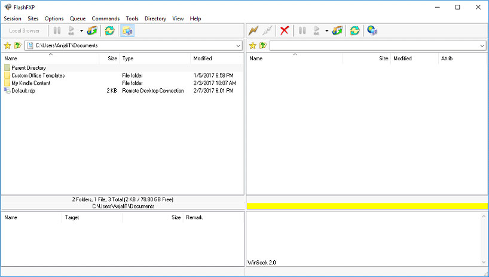The image size is (489, 277).
Task: Toggle the local/remote browser switch icon
Action: tap(127, 30)
